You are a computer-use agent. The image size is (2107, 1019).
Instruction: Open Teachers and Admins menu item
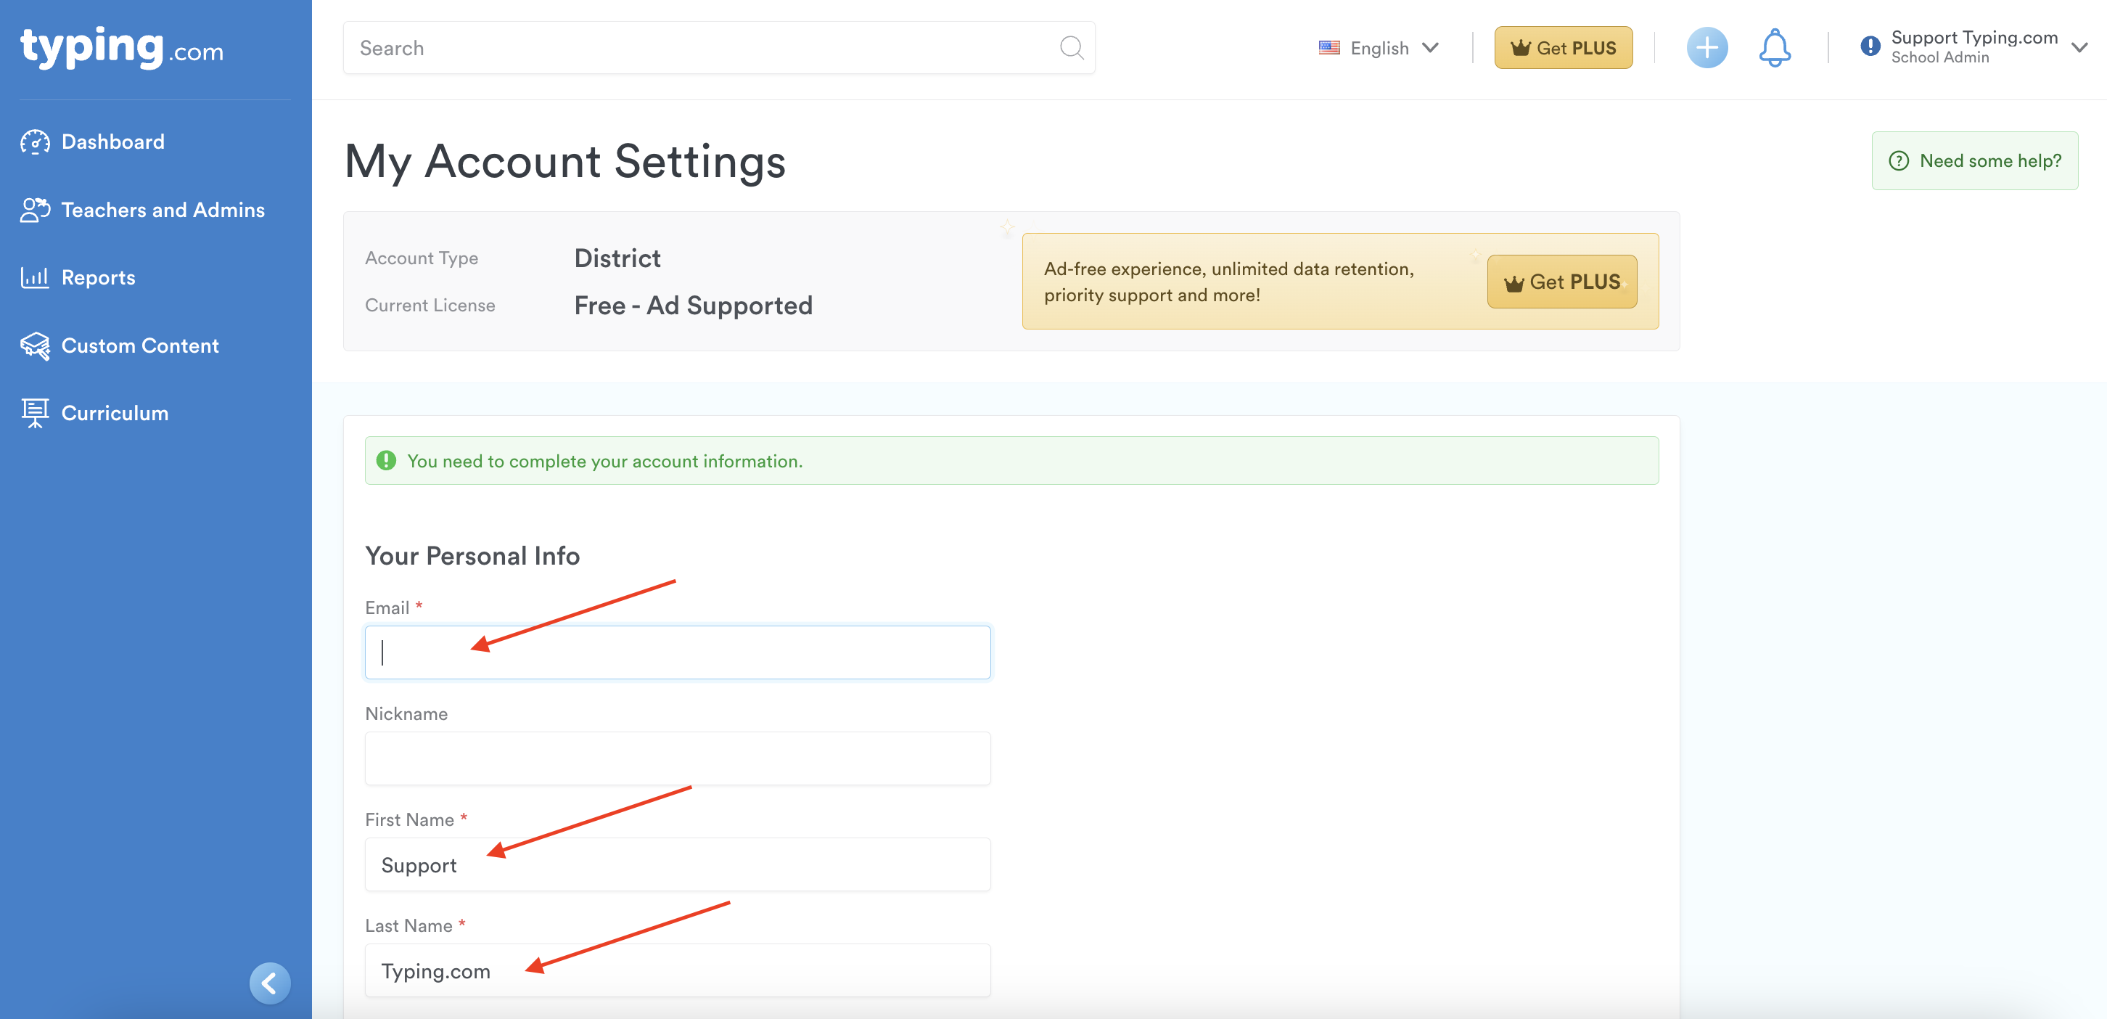(163, 210)
